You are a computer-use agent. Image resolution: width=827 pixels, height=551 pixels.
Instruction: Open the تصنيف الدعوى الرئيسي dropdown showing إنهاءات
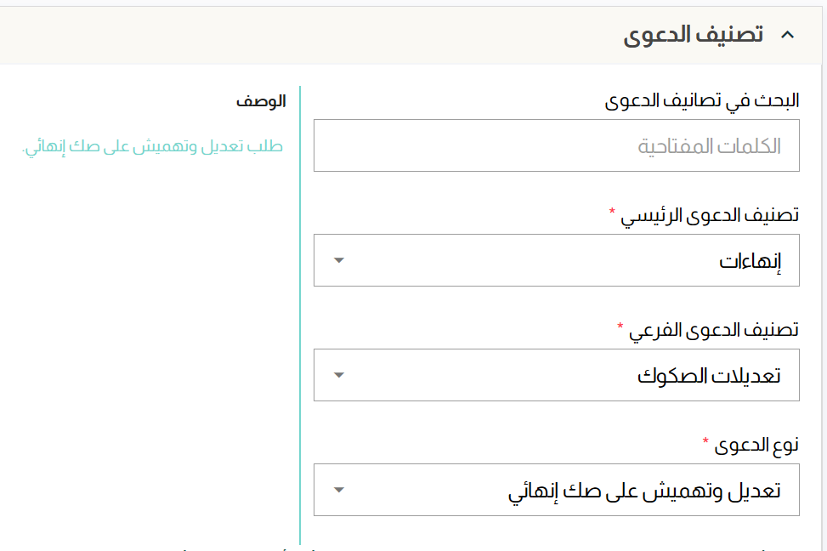pyautogui.click(x=557, y=260)
